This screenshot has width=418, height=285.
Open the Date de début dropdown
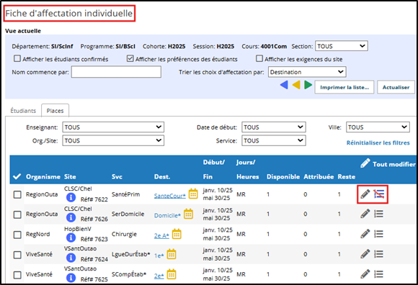274,127
